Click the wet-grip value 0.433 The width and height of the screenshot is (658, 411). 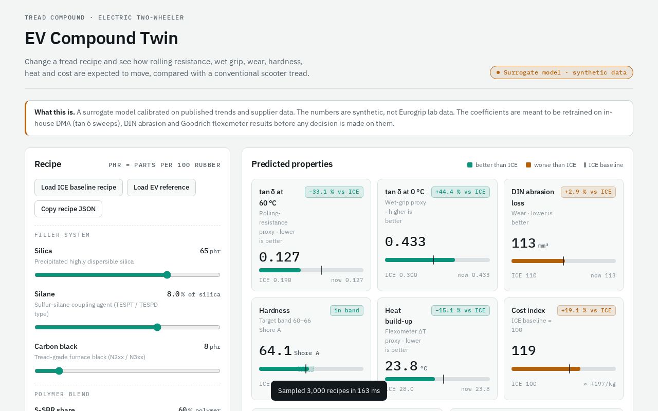click(406, 242)
